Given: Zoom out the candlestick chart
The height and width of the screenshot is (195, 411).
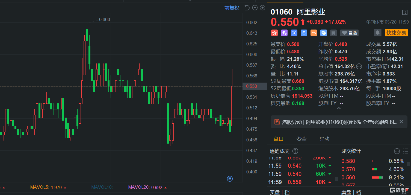Looking at the screenshot, I should click(255, 8).
